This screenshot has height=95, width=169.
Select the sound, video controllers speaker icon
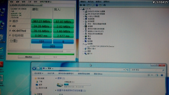pyautogui.click(x=86, y=24)
